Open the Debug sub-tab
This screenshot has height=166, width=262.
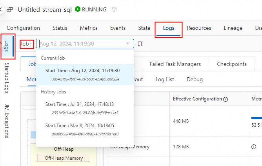pyautogui.click(x=195, y=79)
